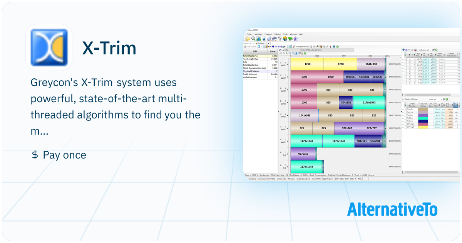Select the Run Length (kg) KPI row

click(260, 59)
